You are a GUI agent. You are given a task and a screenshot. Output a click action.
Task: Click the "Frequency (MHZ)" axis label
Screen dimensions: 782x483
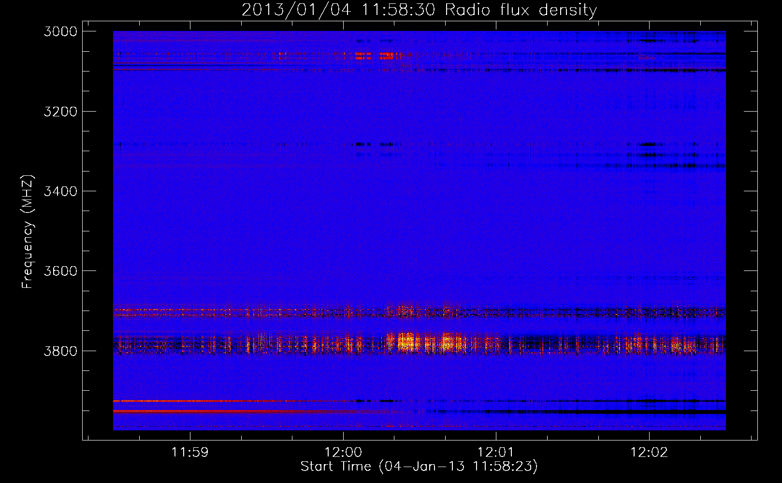28,232
